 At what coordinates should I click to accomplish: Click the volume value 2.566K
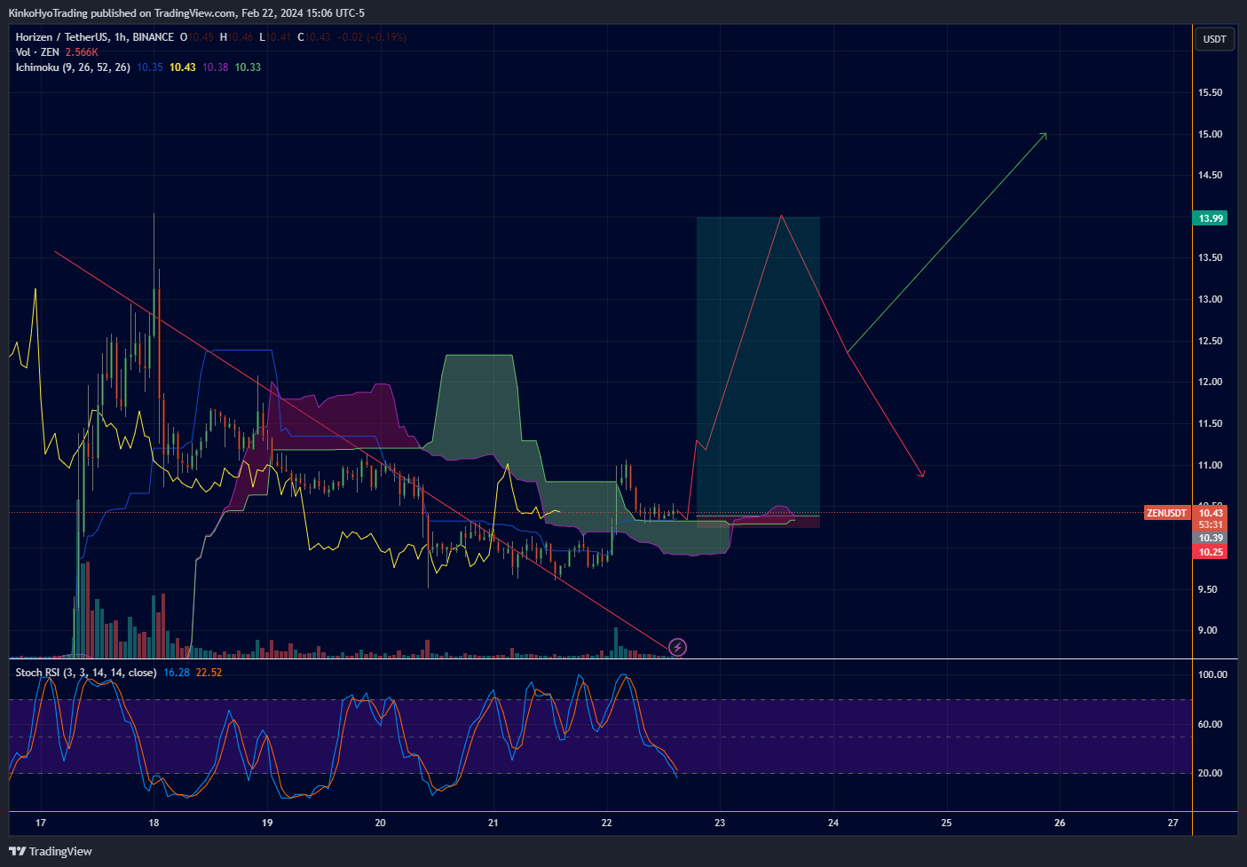point(82,52)
